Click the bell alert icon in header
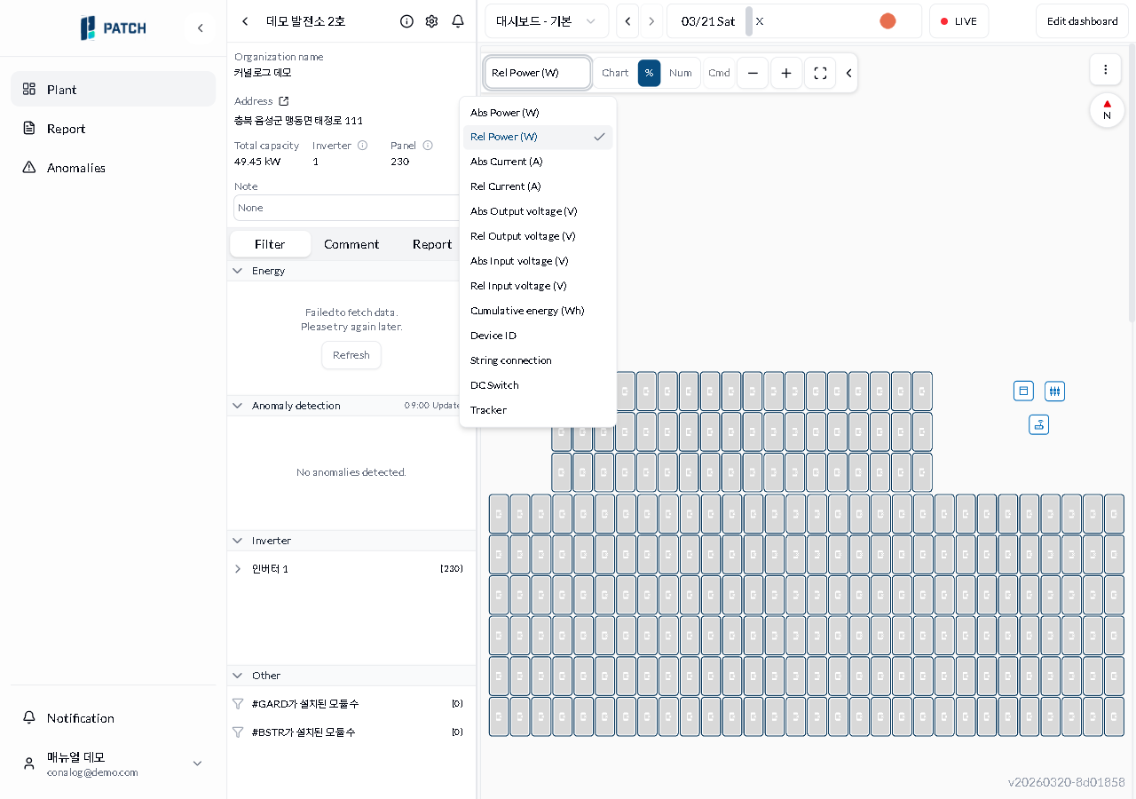The width and height of the screenshot is (1136, 799). pos(458,21)
